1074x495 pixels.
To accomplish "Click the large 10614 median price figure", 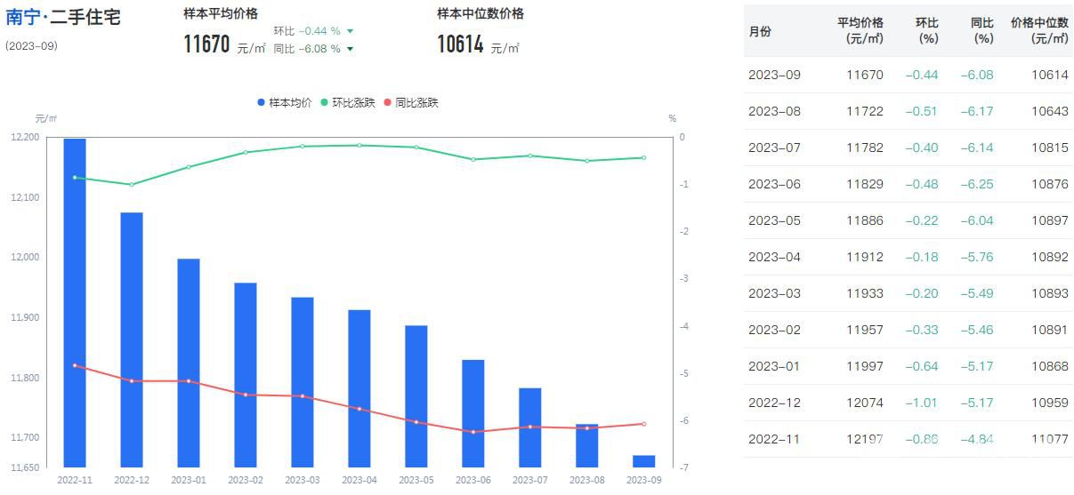I will click(461, 44).
